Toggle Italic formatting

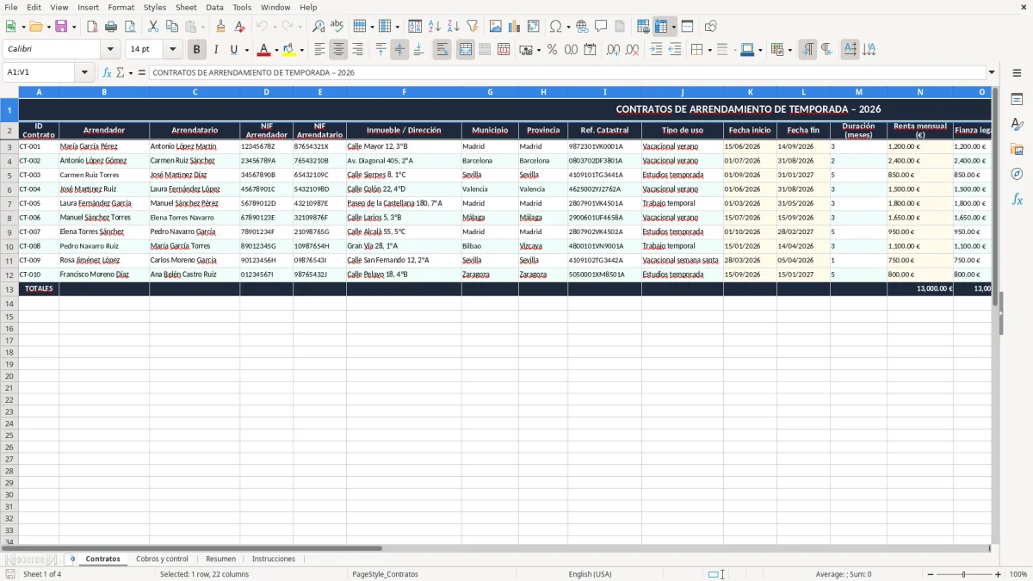[216, 50]
